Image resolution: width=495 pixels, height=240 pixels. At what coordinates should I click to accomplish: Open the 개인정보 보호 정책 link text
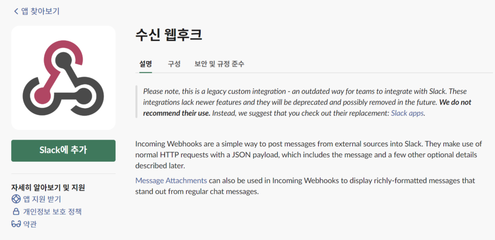[52, 212]
